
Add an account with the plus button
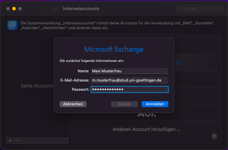(x=10, y=141)
